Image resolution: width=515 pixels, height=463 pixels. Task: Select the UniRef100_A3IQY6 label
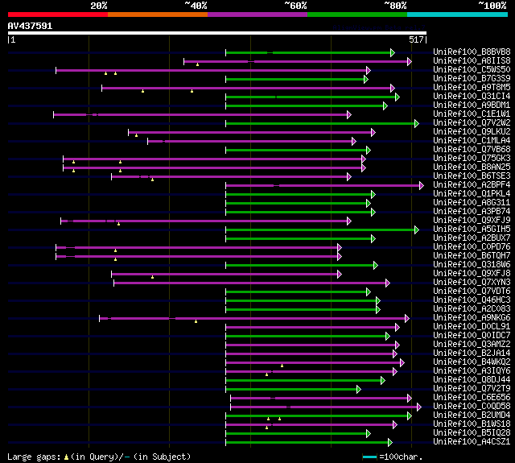472,371
